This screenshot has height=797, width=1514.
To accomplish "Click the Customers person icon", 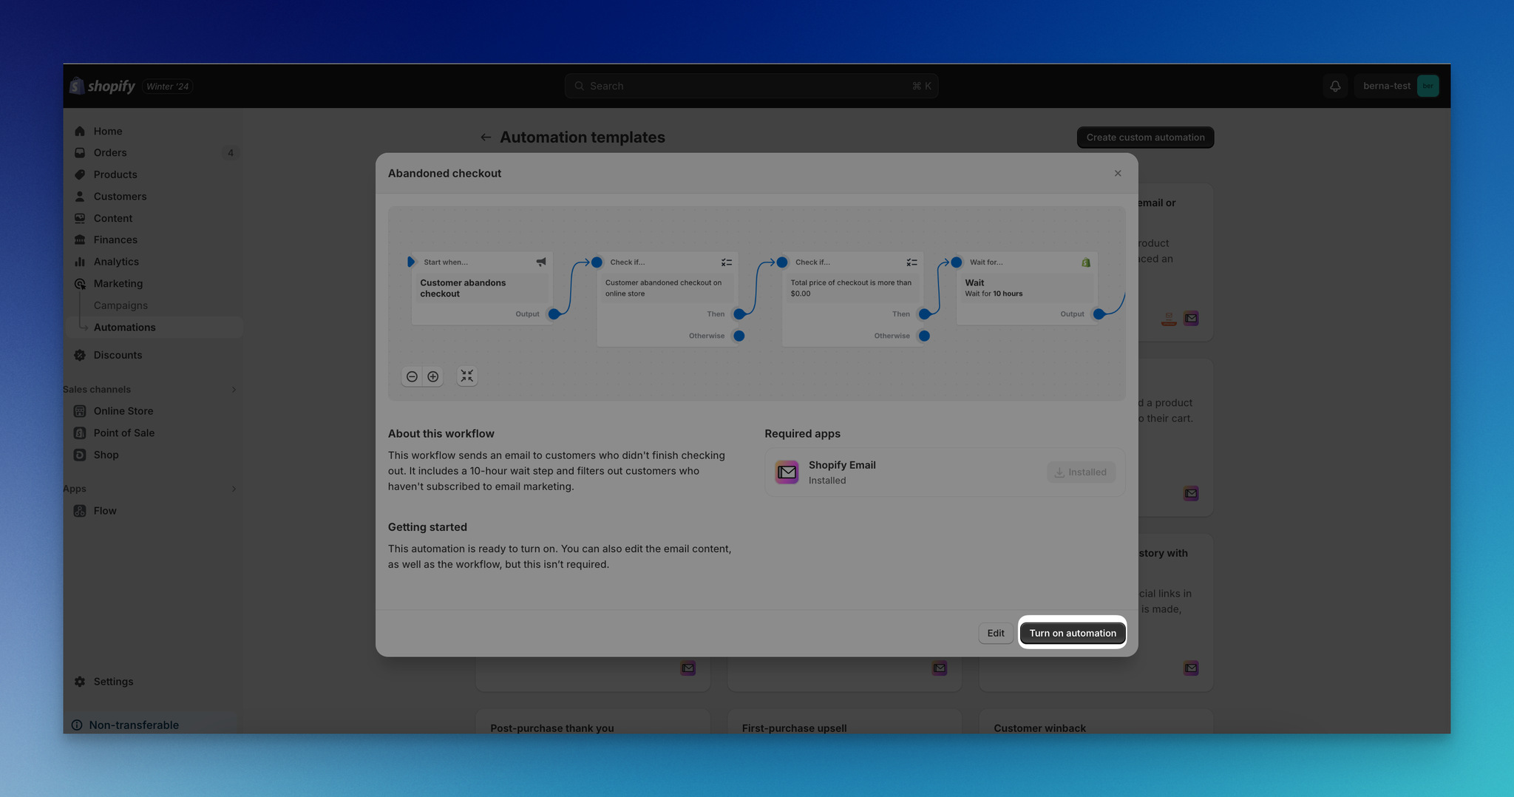I will [80, 197].
